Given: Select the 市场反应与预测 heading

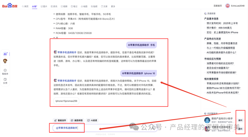Looking at the screenshot, I should pos(212,59).
